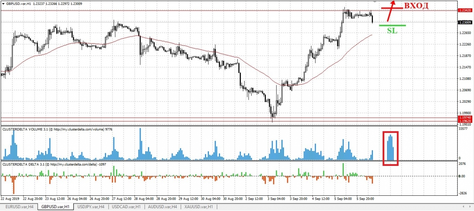Click the green SL stop-loss line
Viewport: 474px width, 211px height.
[x=392, y=25]
